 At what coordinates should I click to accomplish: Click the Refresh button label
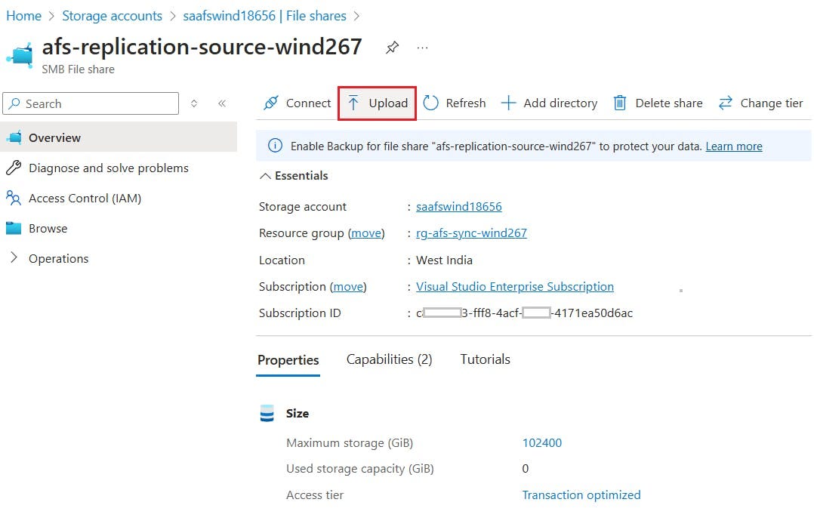click(x=466, y=103)
